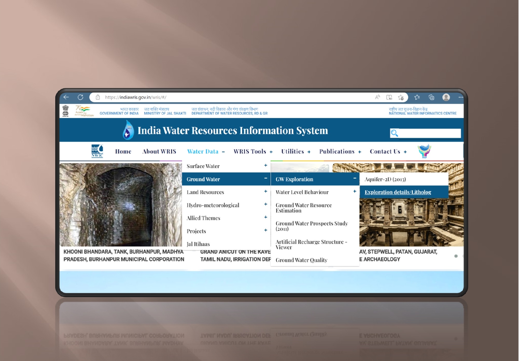Expand Utilities with its plus sign

tap(309, 152)
